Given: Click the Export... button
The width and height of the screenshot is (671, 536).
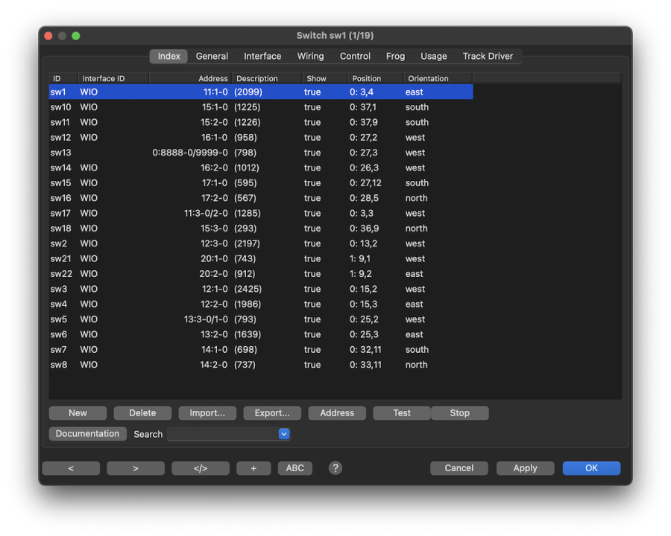Looking at the screenshot, I should tap(272, 413).
